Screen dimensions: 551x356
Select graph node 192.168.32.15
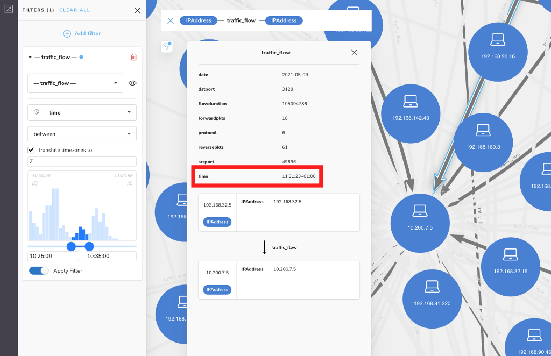pos(510,267)
